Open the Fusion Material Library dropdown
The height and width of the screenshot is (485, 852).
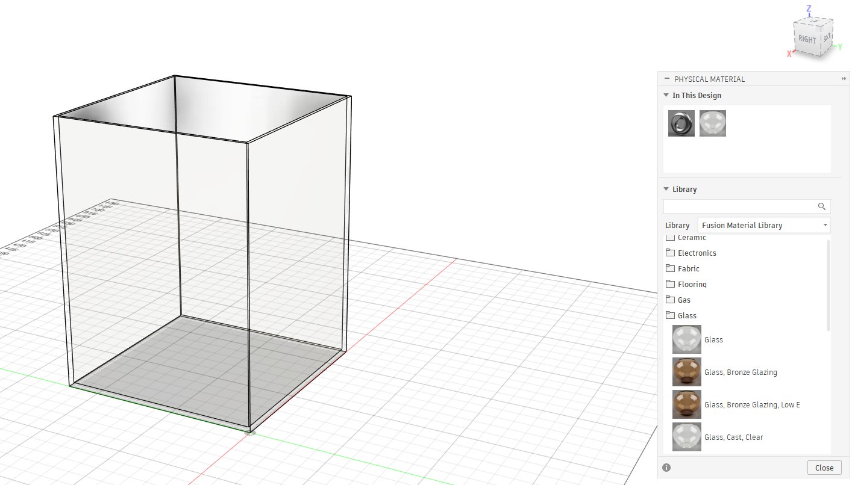[x=825, y=225]
